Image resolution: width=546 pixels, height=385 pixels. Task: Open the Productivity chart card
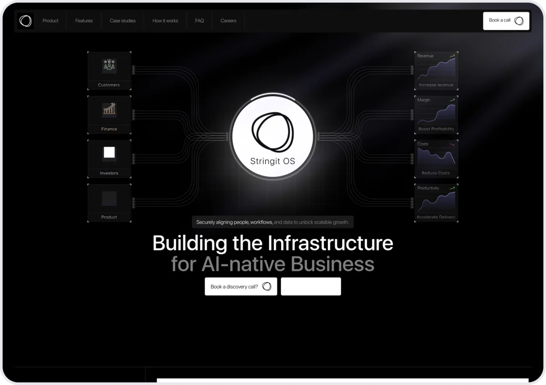tap(436, 203)
